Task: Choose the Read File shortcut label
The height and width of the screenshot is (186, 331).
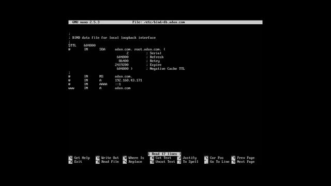Action: tap(110, 162)
